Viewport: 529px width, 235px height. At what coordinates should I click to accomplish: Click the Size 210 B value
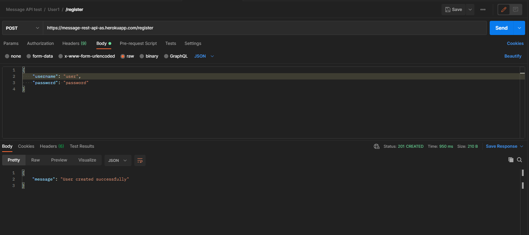pos(473,146)
